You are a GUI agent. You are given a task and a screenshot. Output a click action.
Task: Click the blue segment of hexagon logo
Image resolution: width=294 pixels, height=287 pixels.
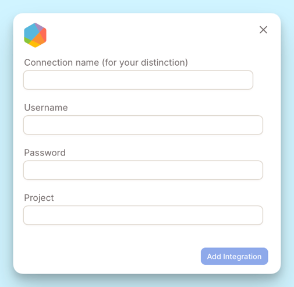(31, 32)
